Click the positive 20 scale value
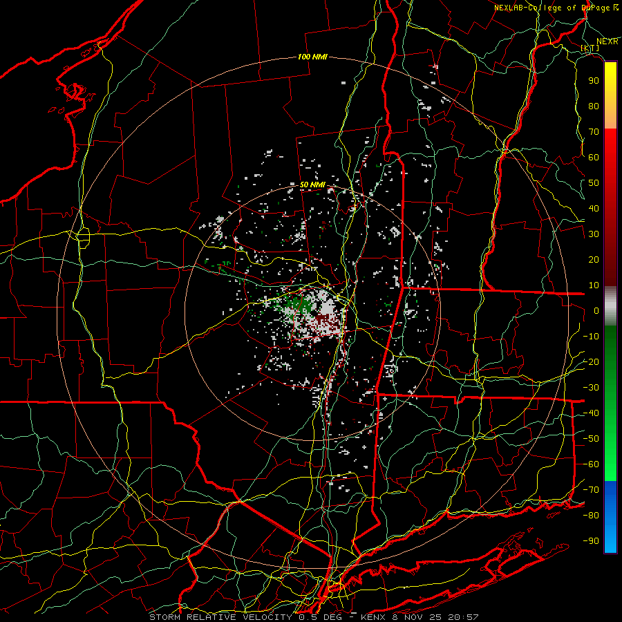This screenshot has width=622, height=622. coord(594,259)
